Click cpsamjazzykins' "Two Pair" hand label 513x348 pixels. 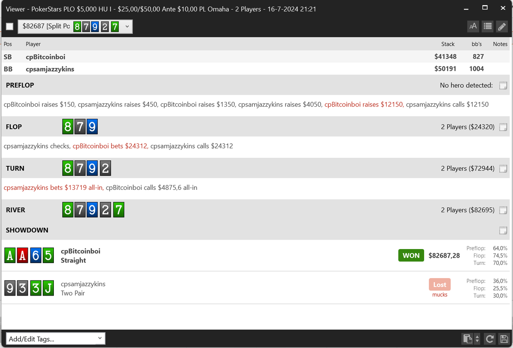point(73,293)
